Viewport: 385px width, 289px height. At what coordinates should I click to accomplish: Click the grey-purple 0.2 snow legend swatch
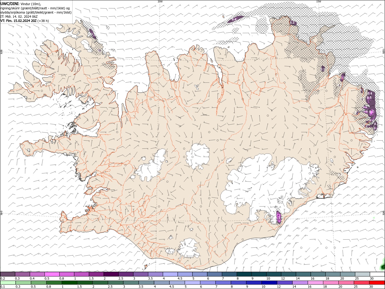8,274
